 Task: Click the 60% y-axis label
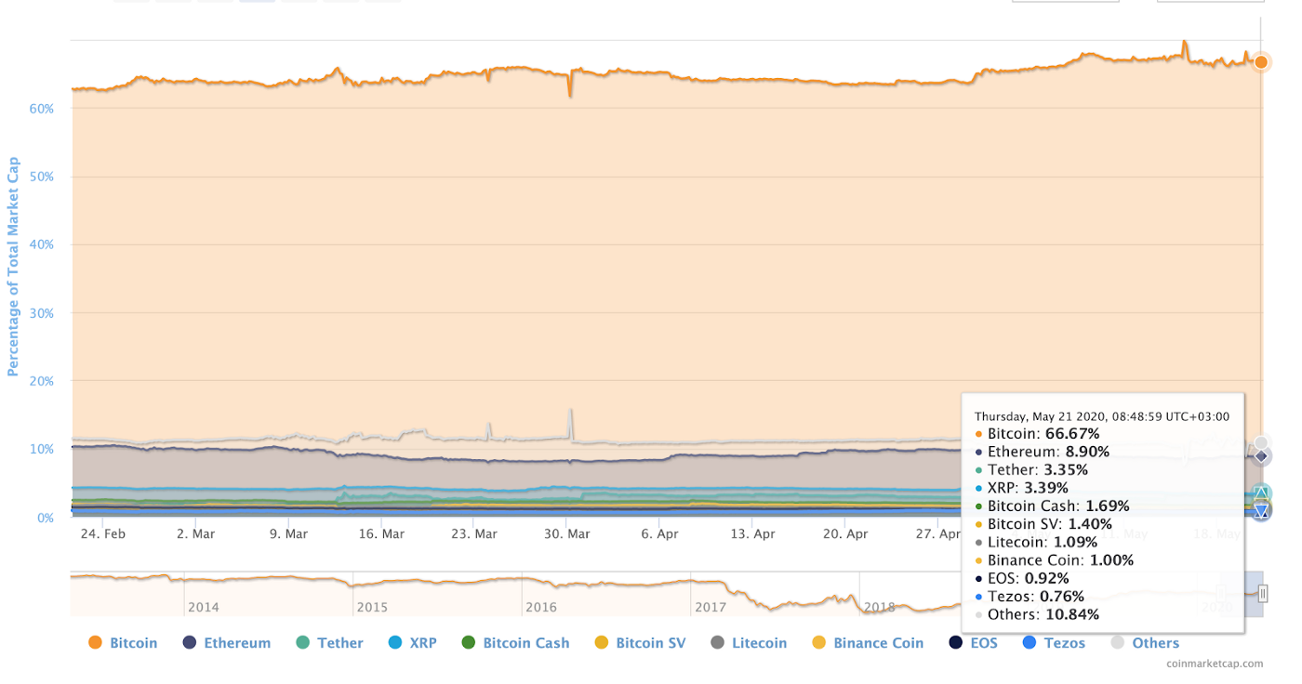click(42, 109)
